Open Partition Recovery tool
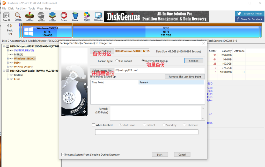Viewport: 265px width, 167px height. point(18,16)
